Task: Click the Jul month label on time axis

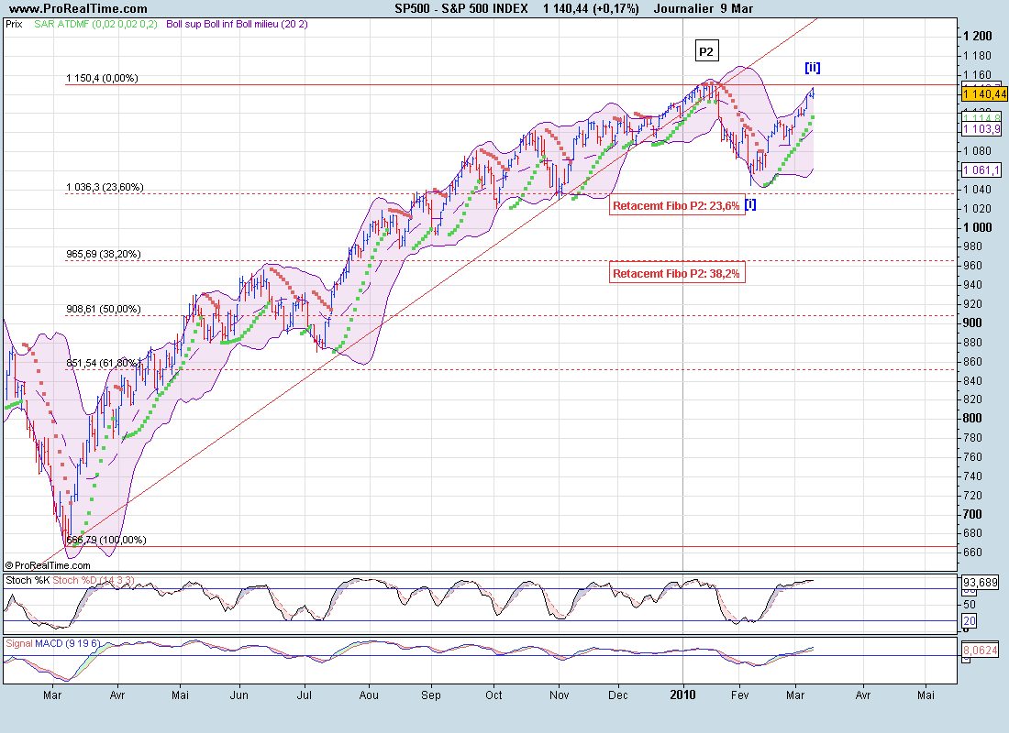Action: click(304, 695)
